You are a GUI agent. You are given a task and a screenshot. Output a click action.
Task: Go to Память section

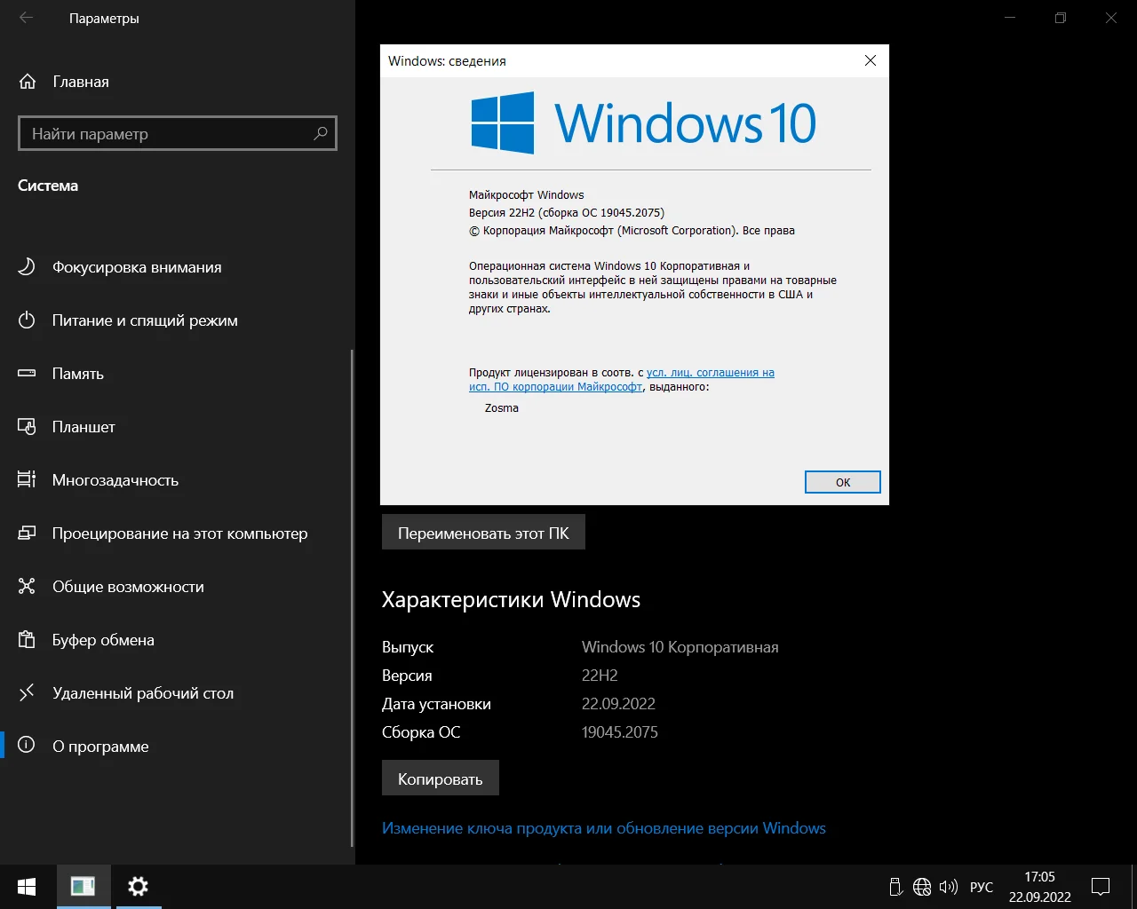[x=176, y=374]
